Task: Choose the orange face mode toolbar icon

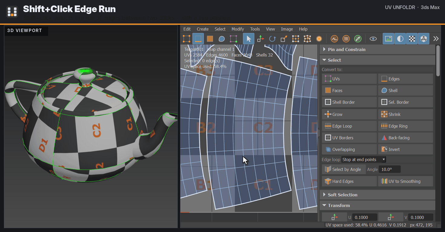Action: [x=210, y=39]
